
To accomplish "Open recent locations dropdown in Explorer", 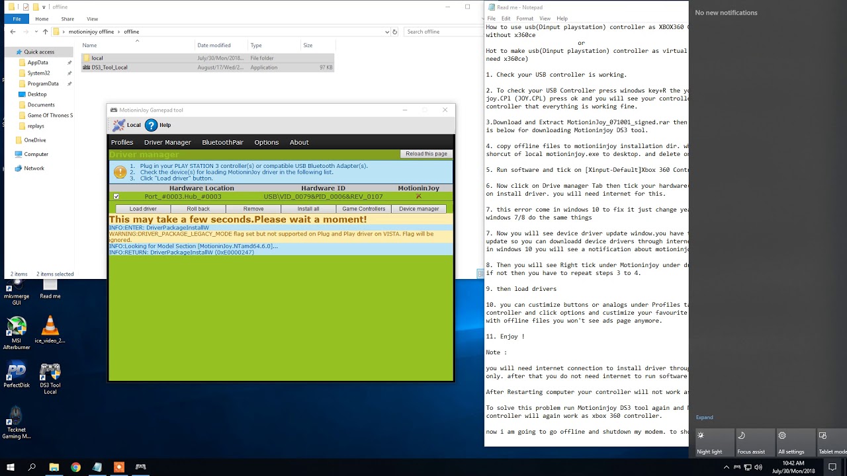I will pos(36,32).
